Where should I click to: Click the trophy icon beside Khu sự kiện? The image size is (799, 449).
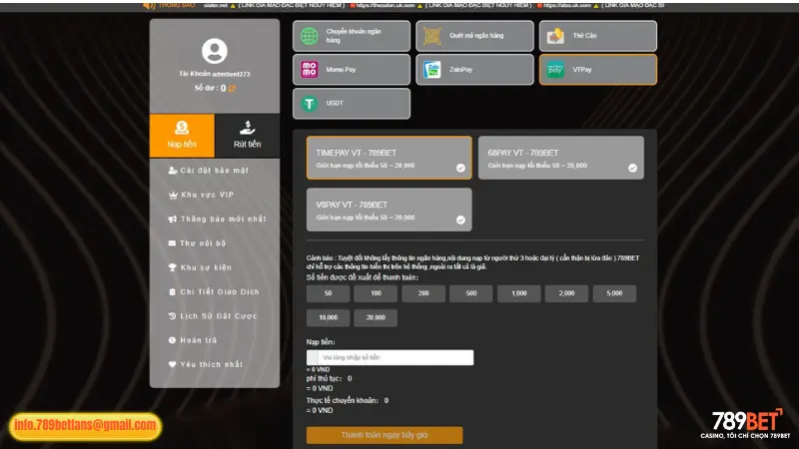pyautogui.click(x=172, y=267)
